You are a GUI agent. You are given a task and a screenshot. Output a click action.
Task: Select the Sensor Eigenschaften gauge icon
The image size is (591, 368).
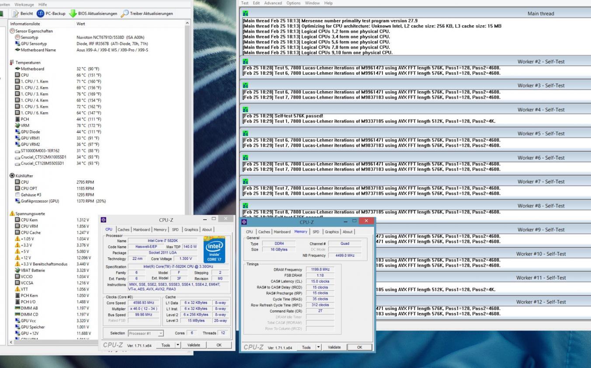pos(12,31)
